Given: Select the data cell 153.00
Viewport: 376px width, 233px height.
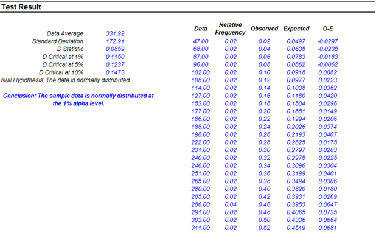Looking at the screenshot, I should [x=201, y=103].
